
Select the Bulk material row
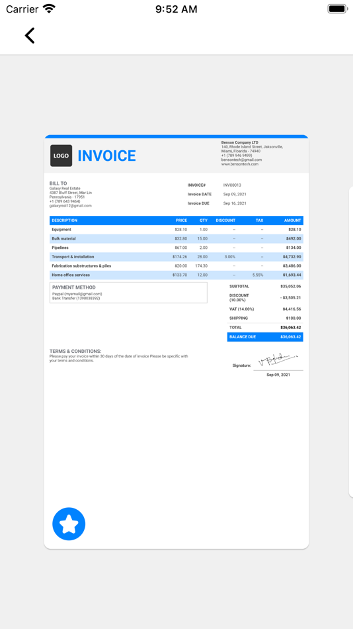click(176, 238)
